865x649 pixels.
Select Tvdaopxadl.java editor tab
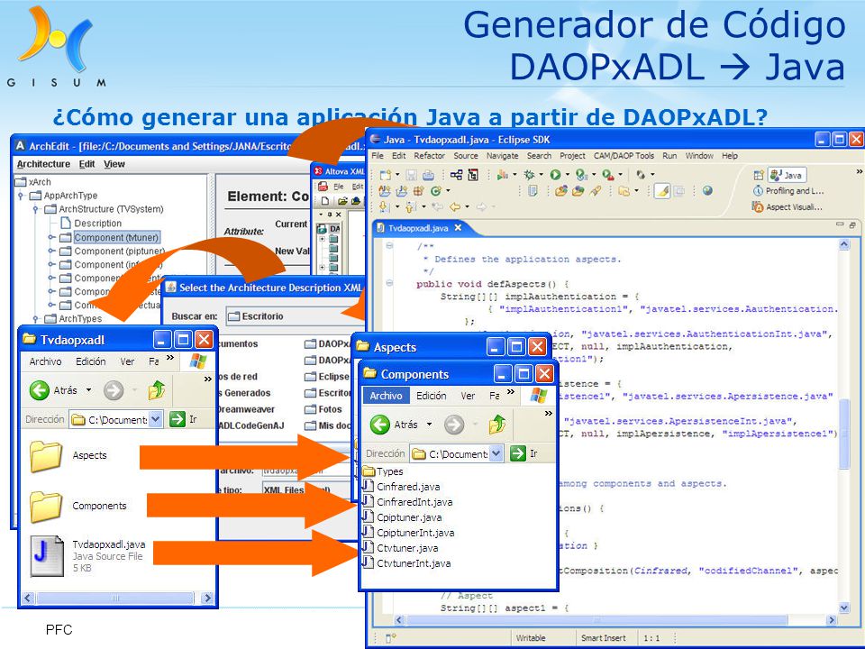click(417, 228)
